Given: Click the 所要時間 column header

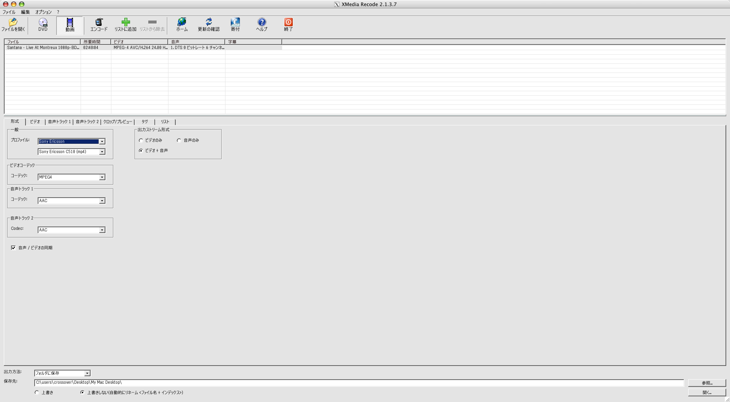Looking at the screenshot, I should [96, 42].
